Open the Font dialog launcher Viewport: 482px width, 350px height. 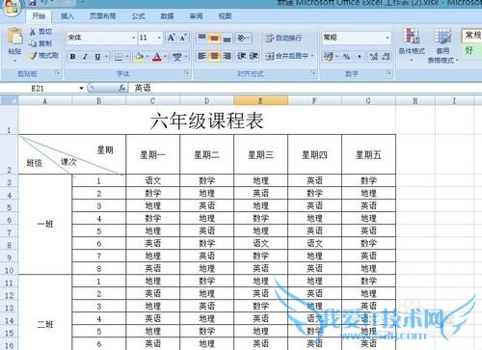(187, 73)
